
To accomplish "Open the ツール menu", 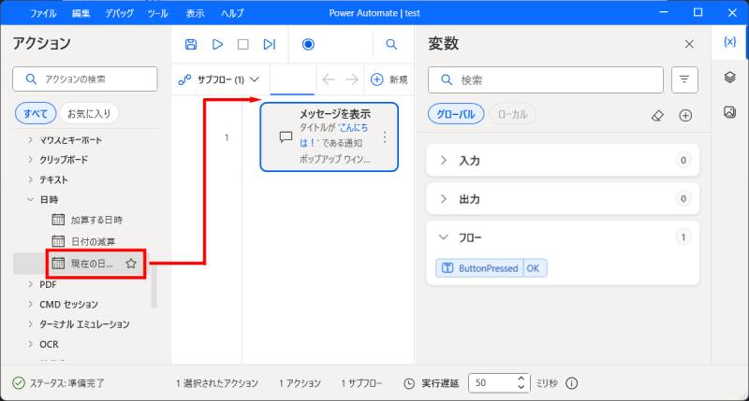I will click(x=157, y=13).
